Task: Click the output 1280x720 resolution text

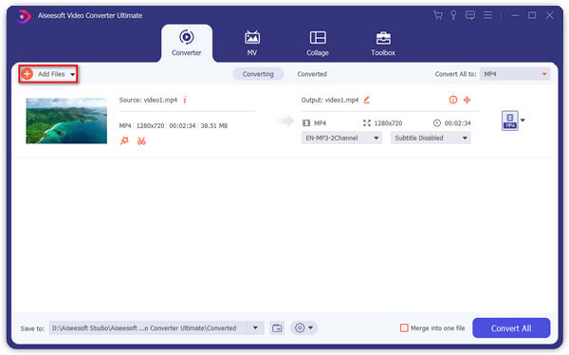Action: click(388, 123)
